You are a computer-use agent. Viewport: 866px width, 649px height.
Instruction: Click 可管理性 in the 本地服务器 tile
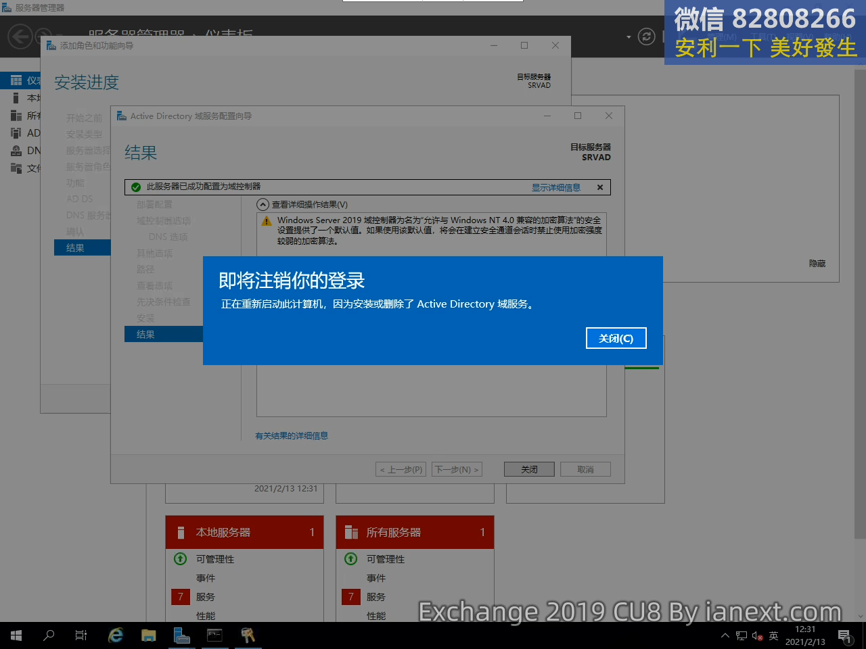coord(215,559)
